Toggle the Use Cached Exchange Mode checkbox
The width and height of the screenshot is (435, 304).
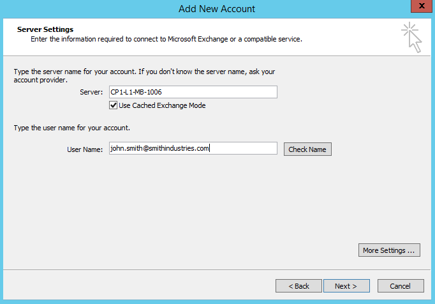[x=114, y=105]
